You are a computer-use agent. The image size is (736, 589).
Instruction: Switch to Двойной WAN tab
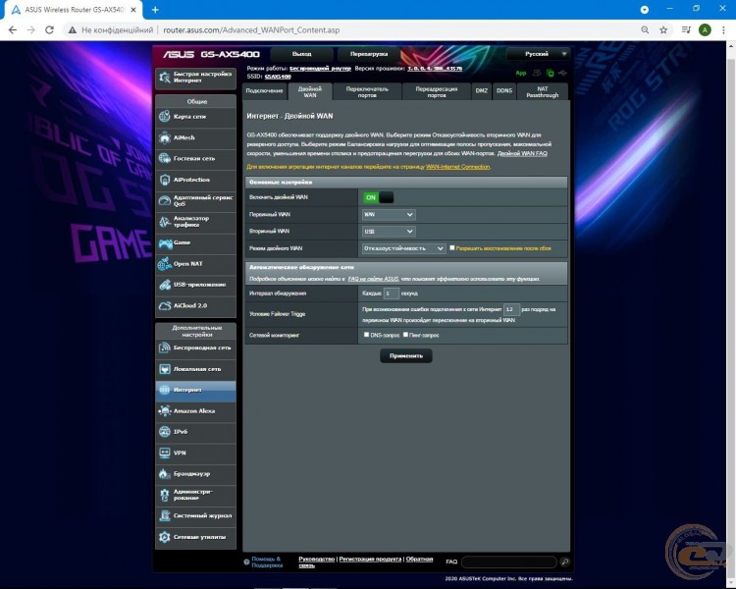(310, 91)
